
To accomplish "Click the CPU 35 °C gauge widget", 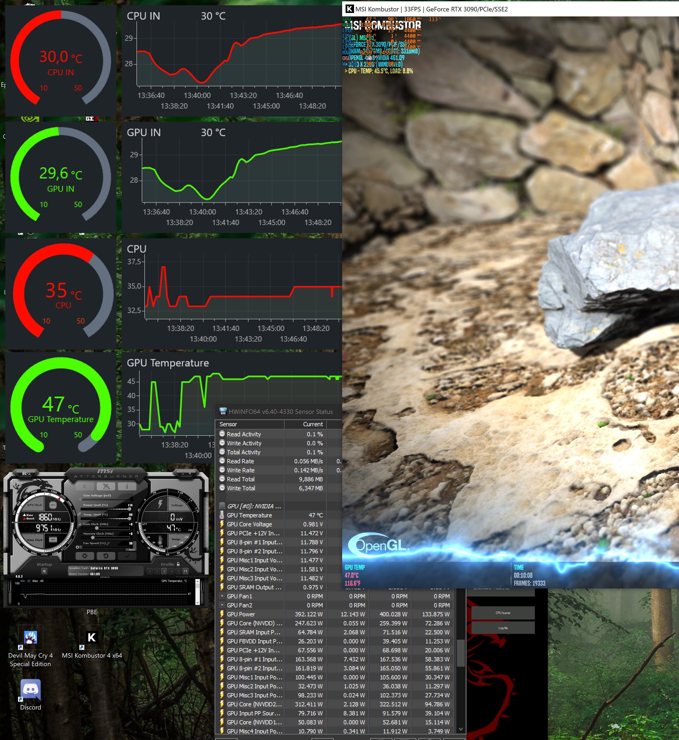I will click(x=61, y=294).
